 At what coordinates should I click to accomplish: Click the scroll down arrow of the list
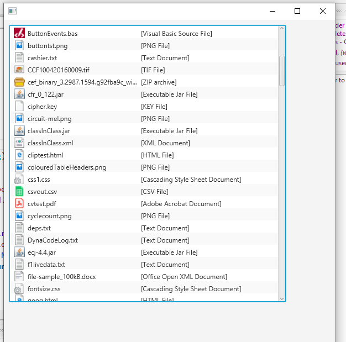pos(282,298)
